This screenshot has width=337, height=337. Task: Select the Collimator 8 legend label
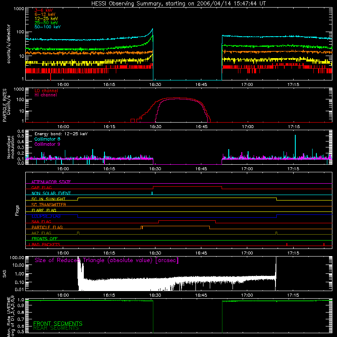coord(47,139)
